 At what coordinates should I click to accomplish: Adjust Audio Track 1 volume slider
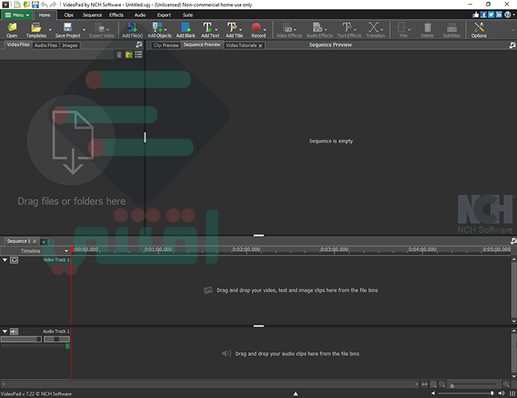click(x=21, y=339)
